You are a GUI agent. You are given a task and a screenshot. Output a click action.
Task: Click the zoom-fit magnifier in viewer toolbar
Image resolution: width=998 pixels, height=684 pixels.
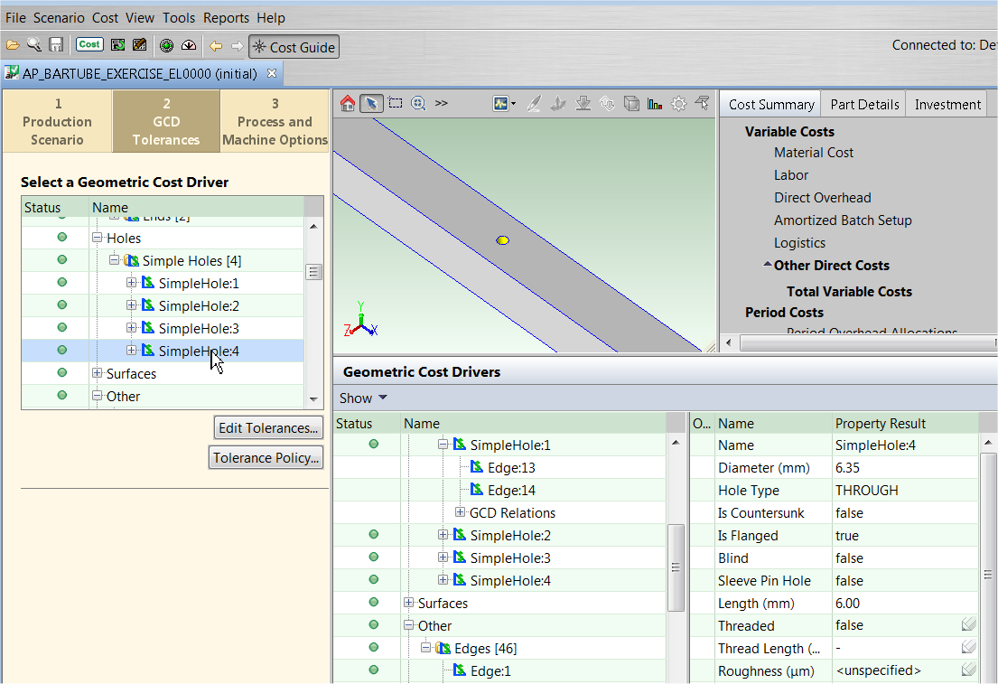point(418,104)
